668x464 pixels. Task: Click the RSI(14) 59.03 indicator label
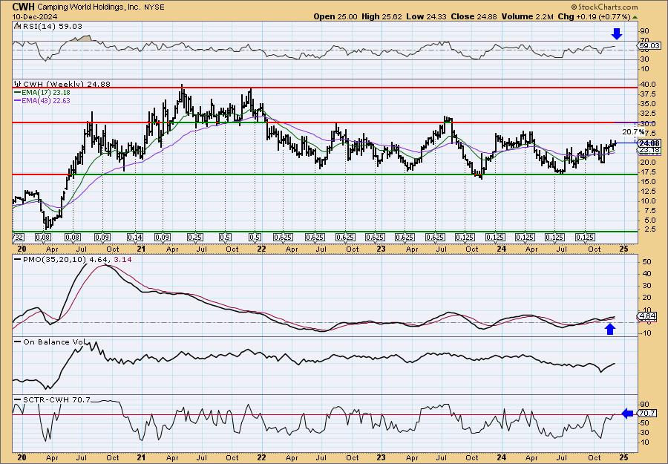coord(51,27)
